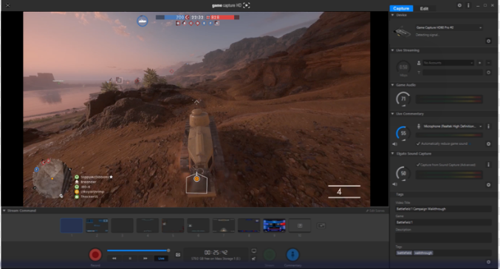Jump to Live playback

tap(161, 259)
